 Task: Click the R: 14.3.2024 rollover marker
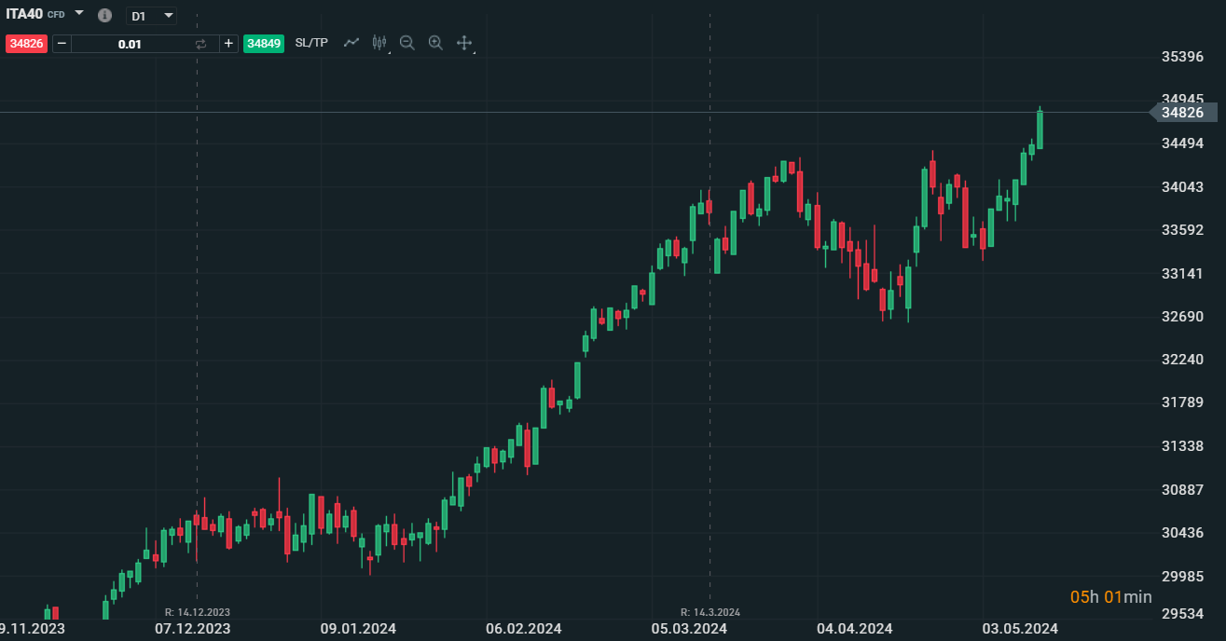710,612
